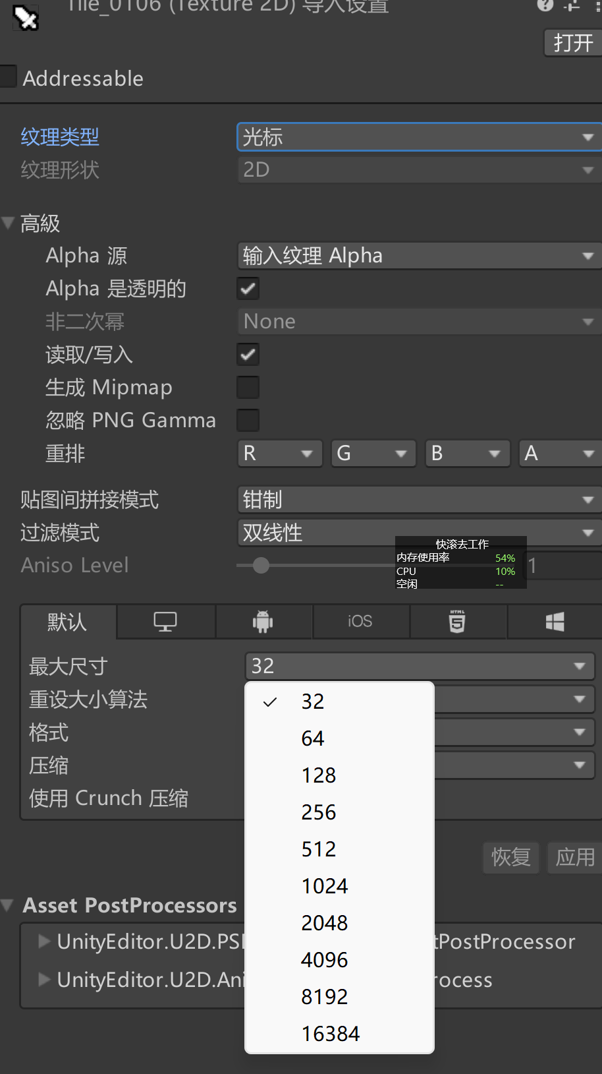Open the preset sliders icon

[572, 5]
